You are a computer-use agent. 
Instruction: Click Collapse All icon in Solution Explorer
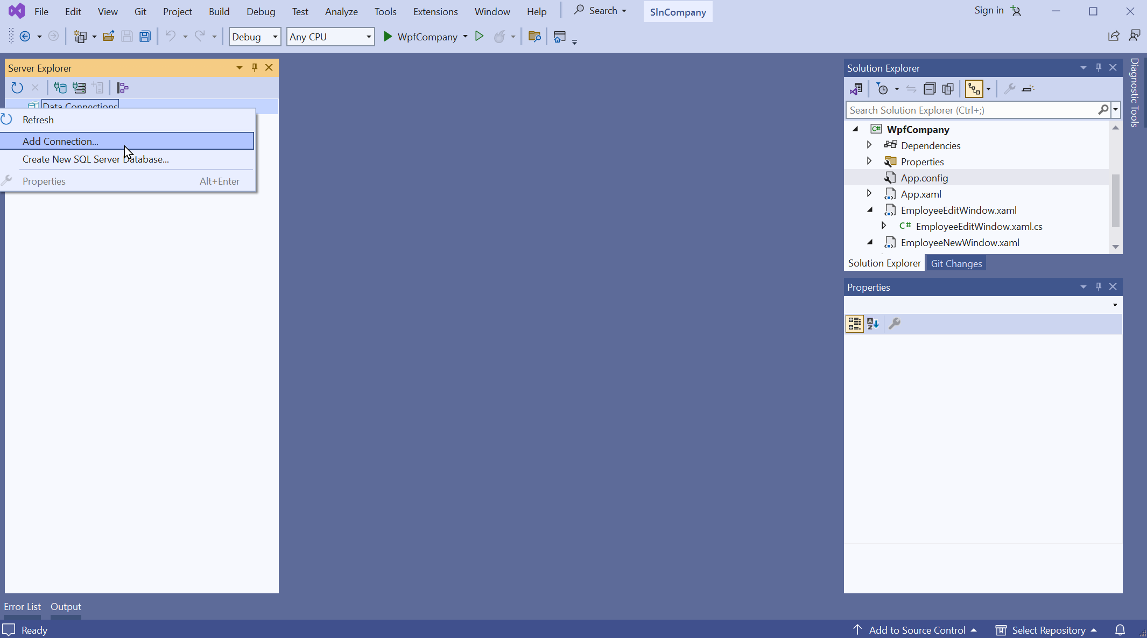930,89
